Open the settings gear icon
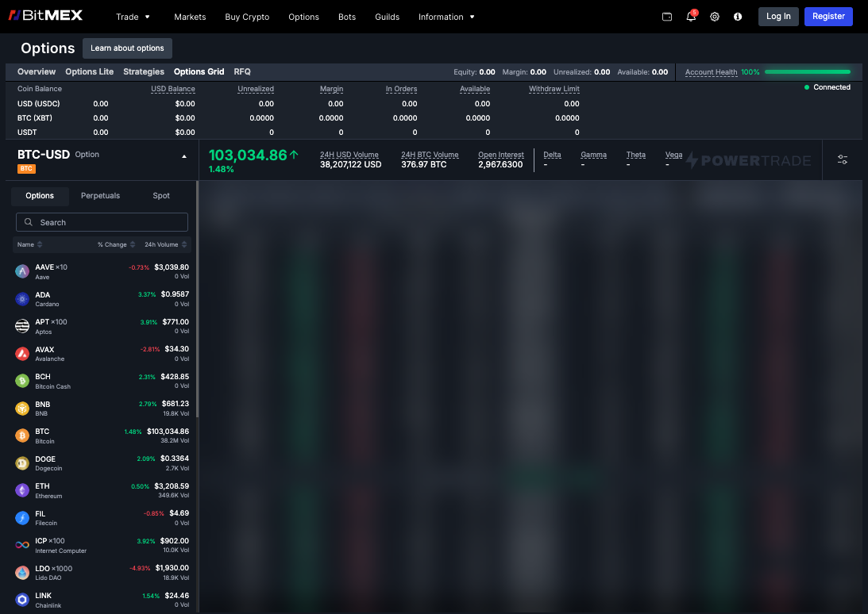 point(715,17)
